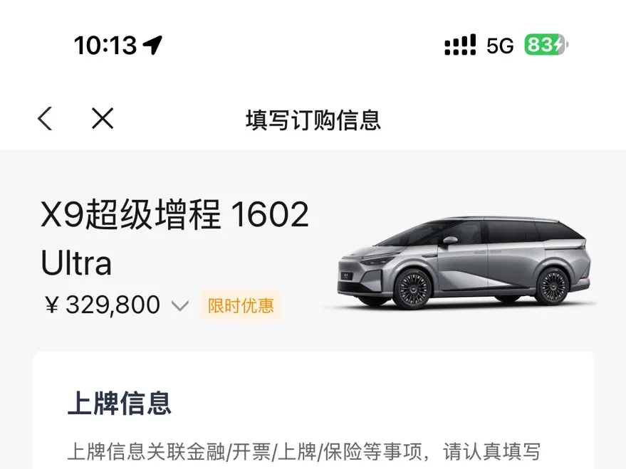
Task: Tap the 10:13 clock in the status bar
Action: pos(105,45)
